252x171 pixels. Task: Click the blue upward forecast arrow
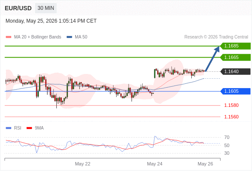212,59
